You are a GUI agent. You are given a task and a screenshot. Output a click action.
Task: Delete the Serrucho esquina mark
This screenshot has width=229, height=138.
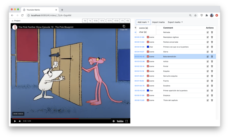(212, 76)
